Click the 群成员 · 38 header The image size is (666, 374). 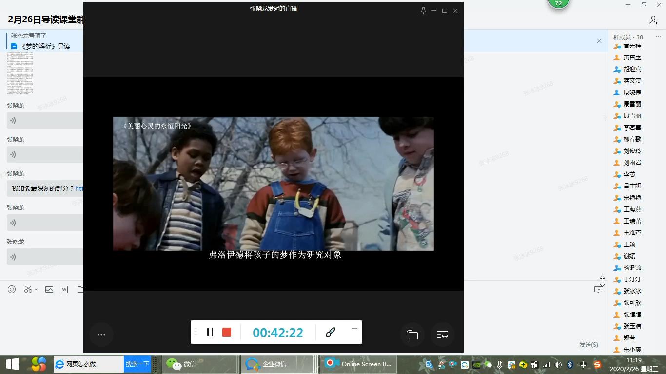pos(628,37)
